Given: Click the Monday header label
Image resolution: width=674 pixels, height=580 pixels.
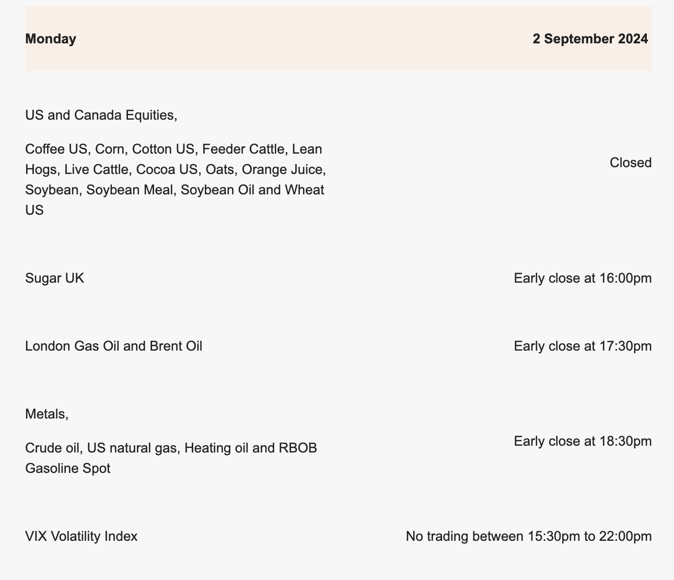Looking at the screenshot, I should pos(51,39).
